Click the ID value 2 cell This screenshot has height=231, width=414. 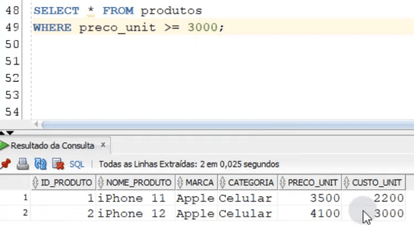click(x=63, y=213)
